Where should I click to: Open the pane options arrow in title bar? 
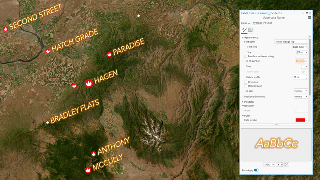303,13
